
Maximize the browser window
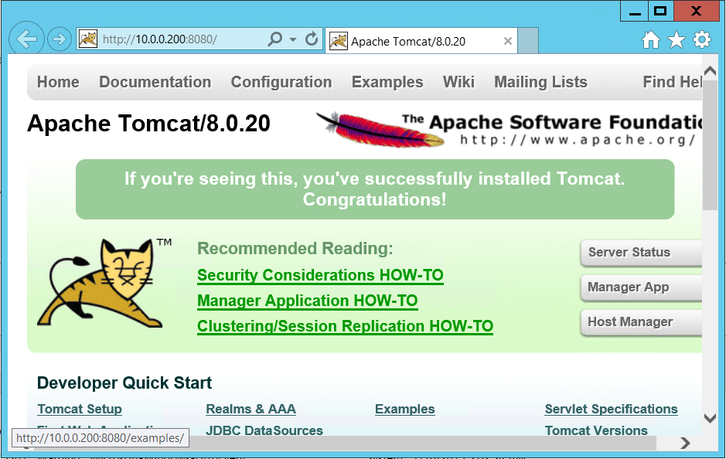tap(661, 12)
